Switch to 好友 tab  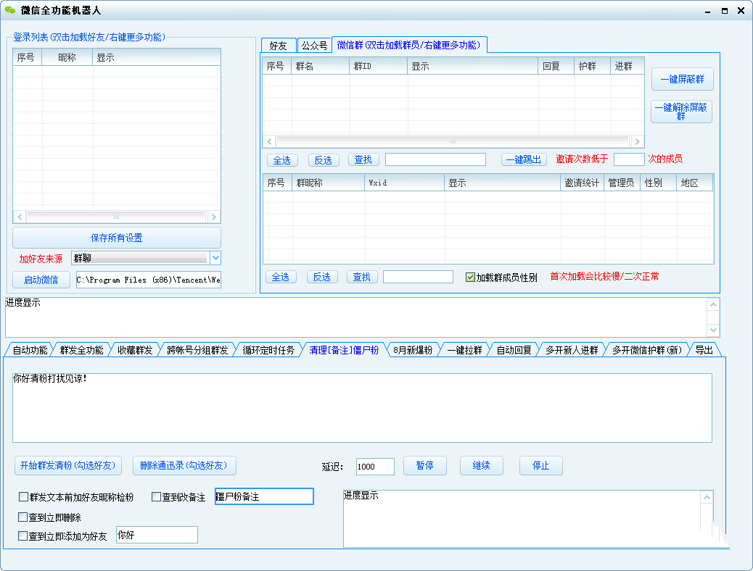pos(279,46)
